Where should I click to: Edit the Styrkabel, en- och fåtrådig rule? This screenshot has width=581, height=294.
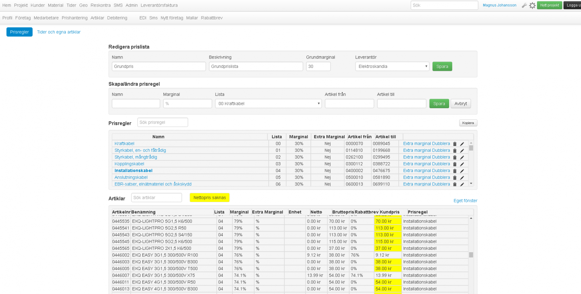(x=462, y=151)
